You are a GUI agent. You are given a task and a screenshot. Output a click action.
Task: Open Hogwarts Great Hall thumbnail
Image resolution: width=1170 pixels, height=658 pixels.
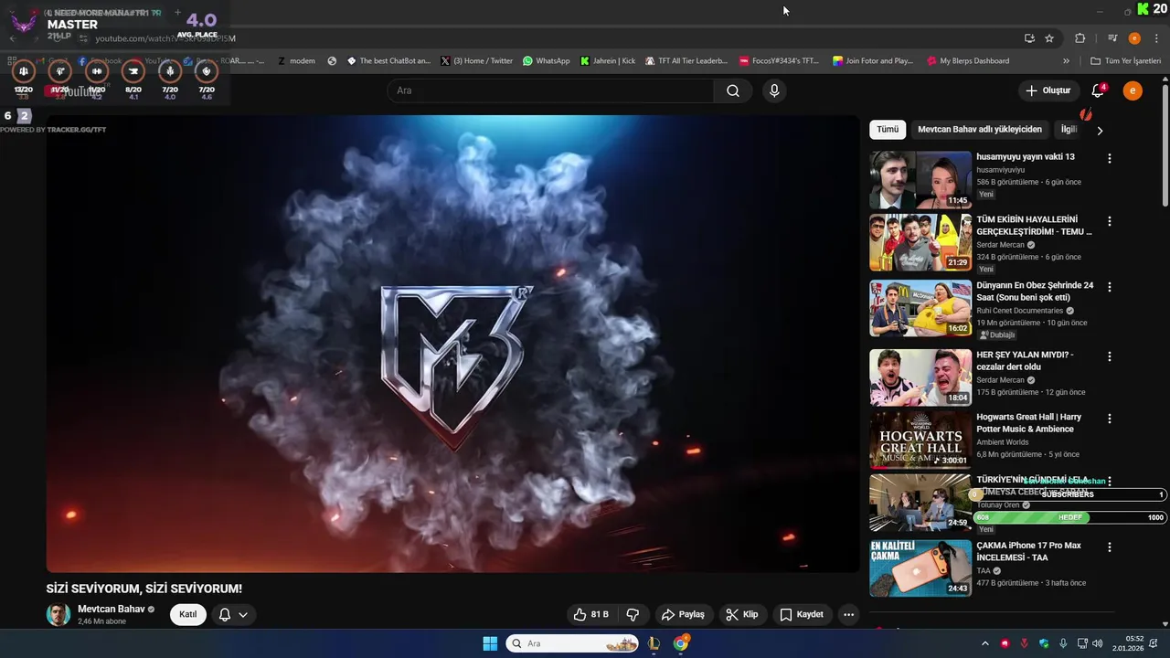tap(920, 440)
